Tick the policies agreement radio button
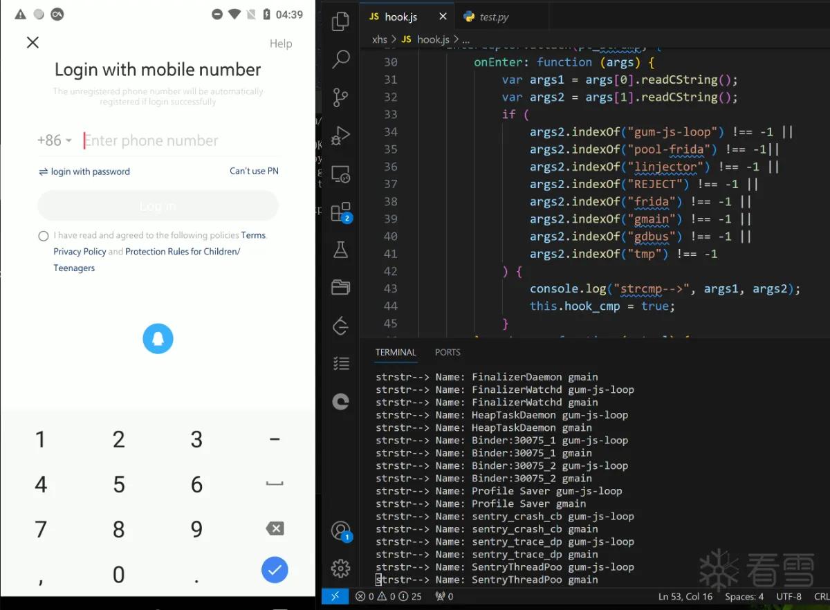Screen dimensions: 830x610 click(44, 236)
